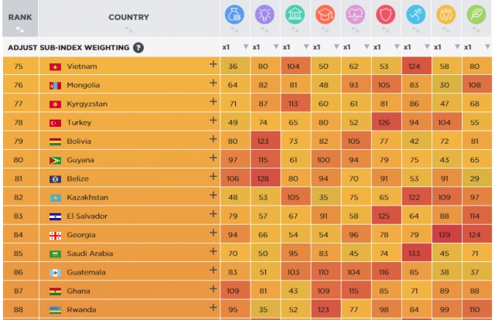The width and height of the screenshot is (495, 320).
Task: Open the Mongolia country link
Action: (x=83, y=85)
